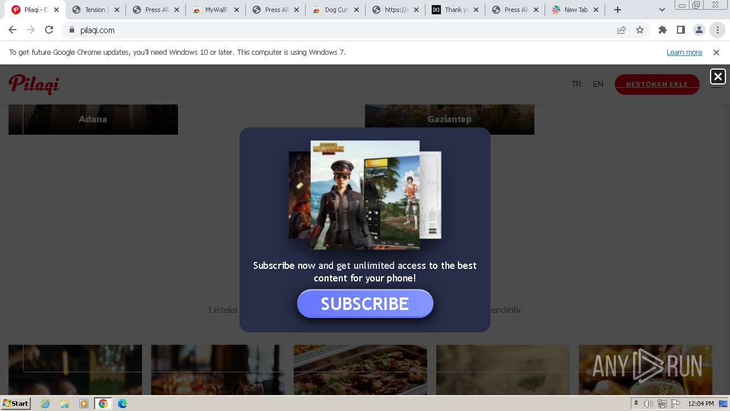The width and height of the screenshot is (730, 411).
Task: Open the Gaziantep city card
Action: tap(449, 119)
